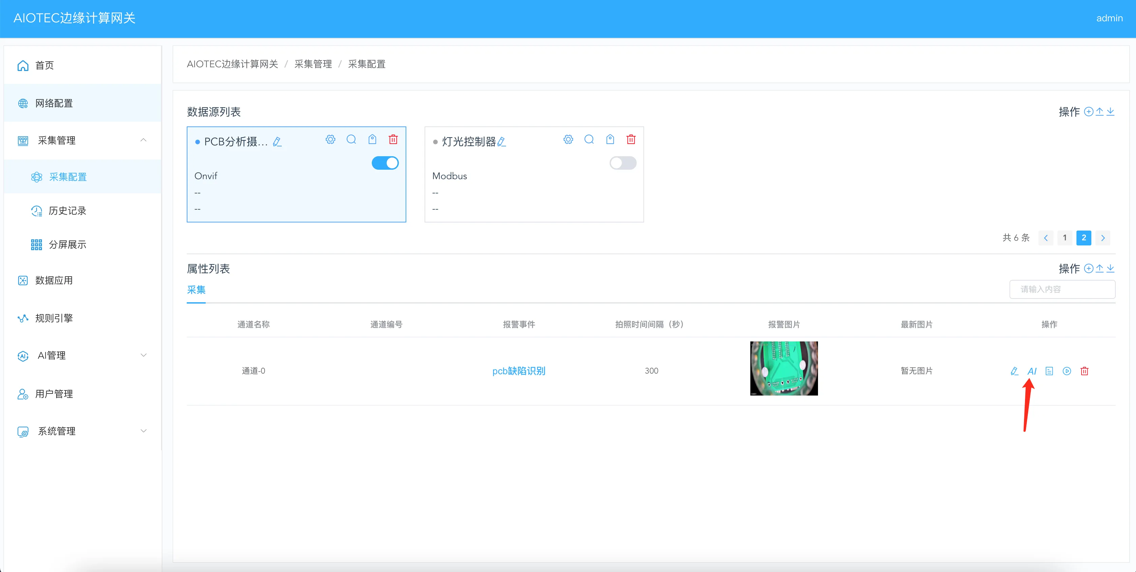1136x572 pixels.
Task: Click the 请输入内容 search field
Action: coord(1062,289)
